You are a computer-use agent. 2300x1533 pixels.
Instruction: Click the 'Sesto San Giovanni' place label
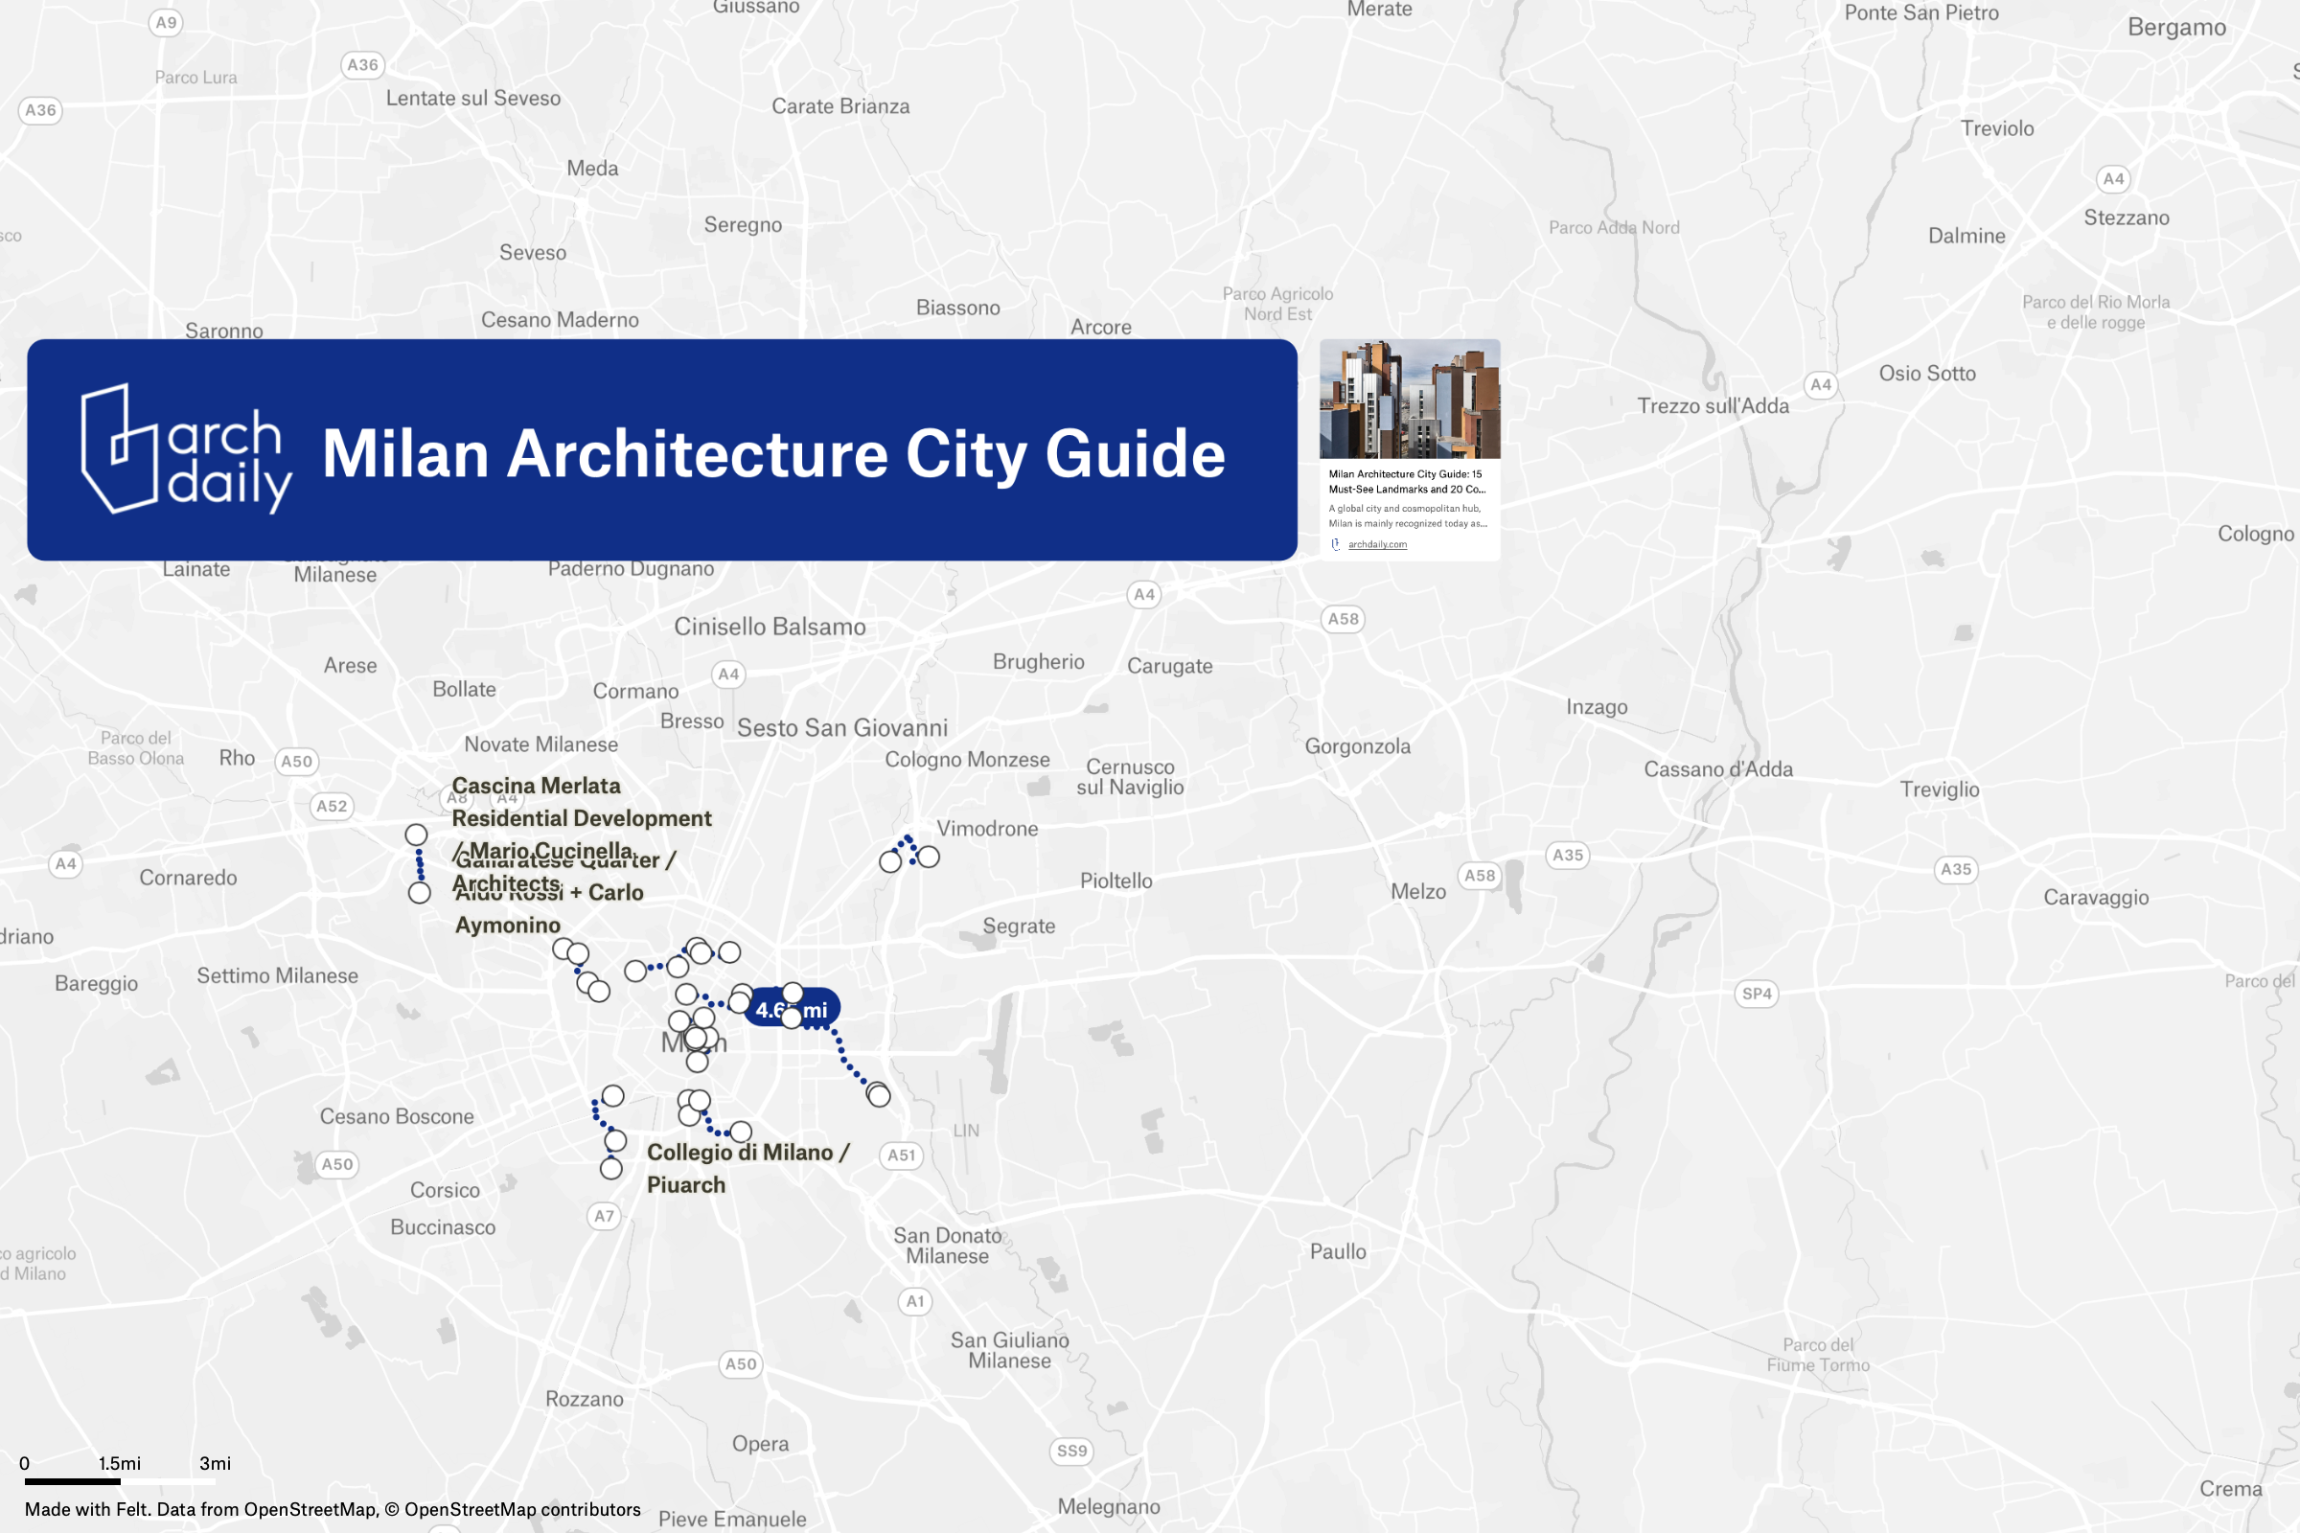coord(842,727)
